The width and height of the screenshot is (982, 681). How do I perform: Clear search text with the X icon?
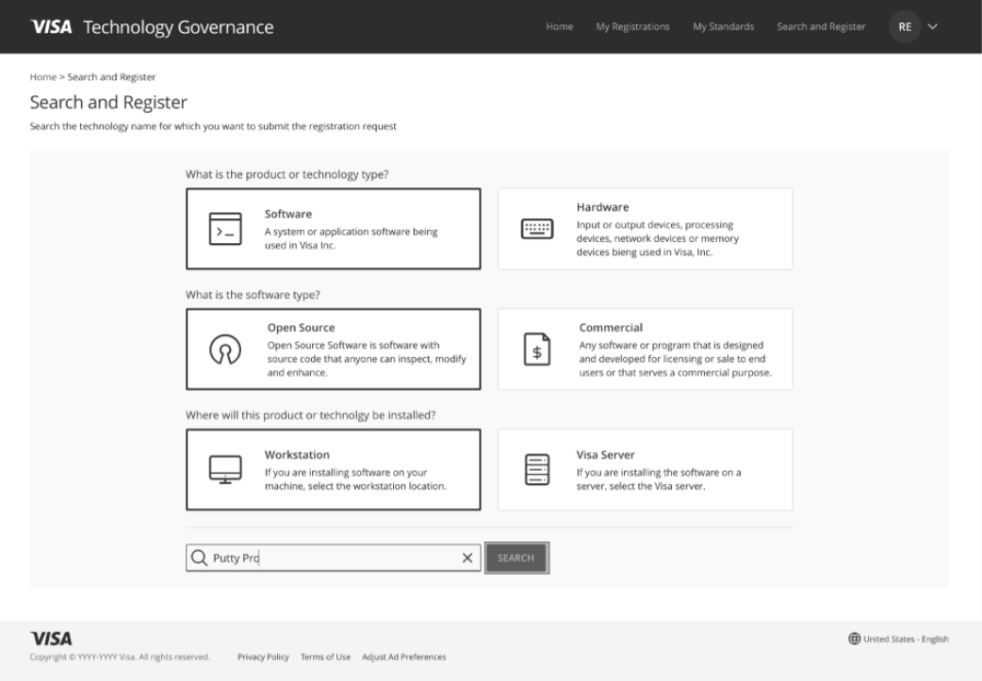tap(467, 558)
